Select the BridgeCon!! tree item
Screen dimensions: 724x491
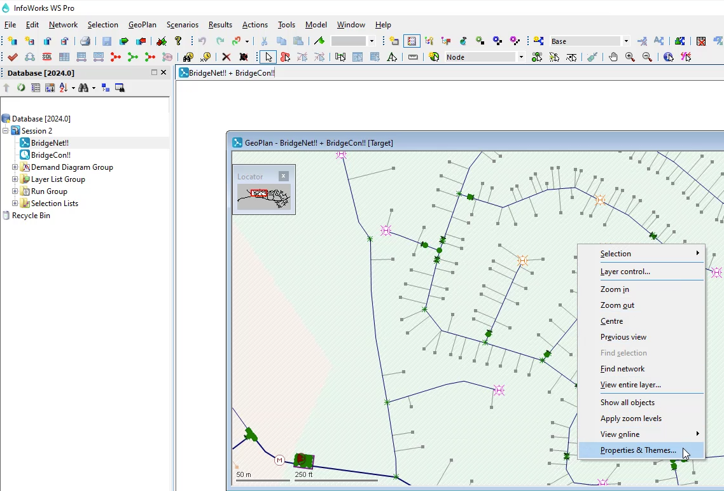pyautogui.click(x=51, y=155)
